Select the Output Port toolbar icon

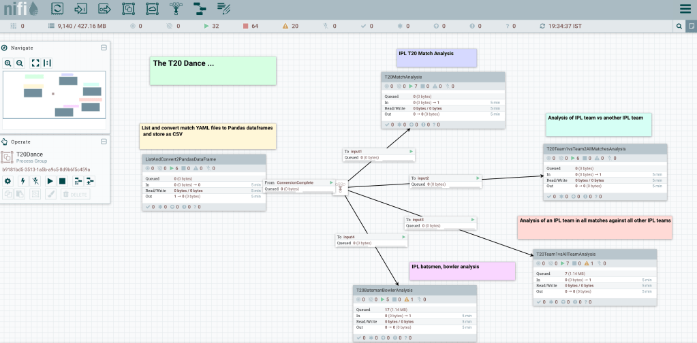(104, 9)
